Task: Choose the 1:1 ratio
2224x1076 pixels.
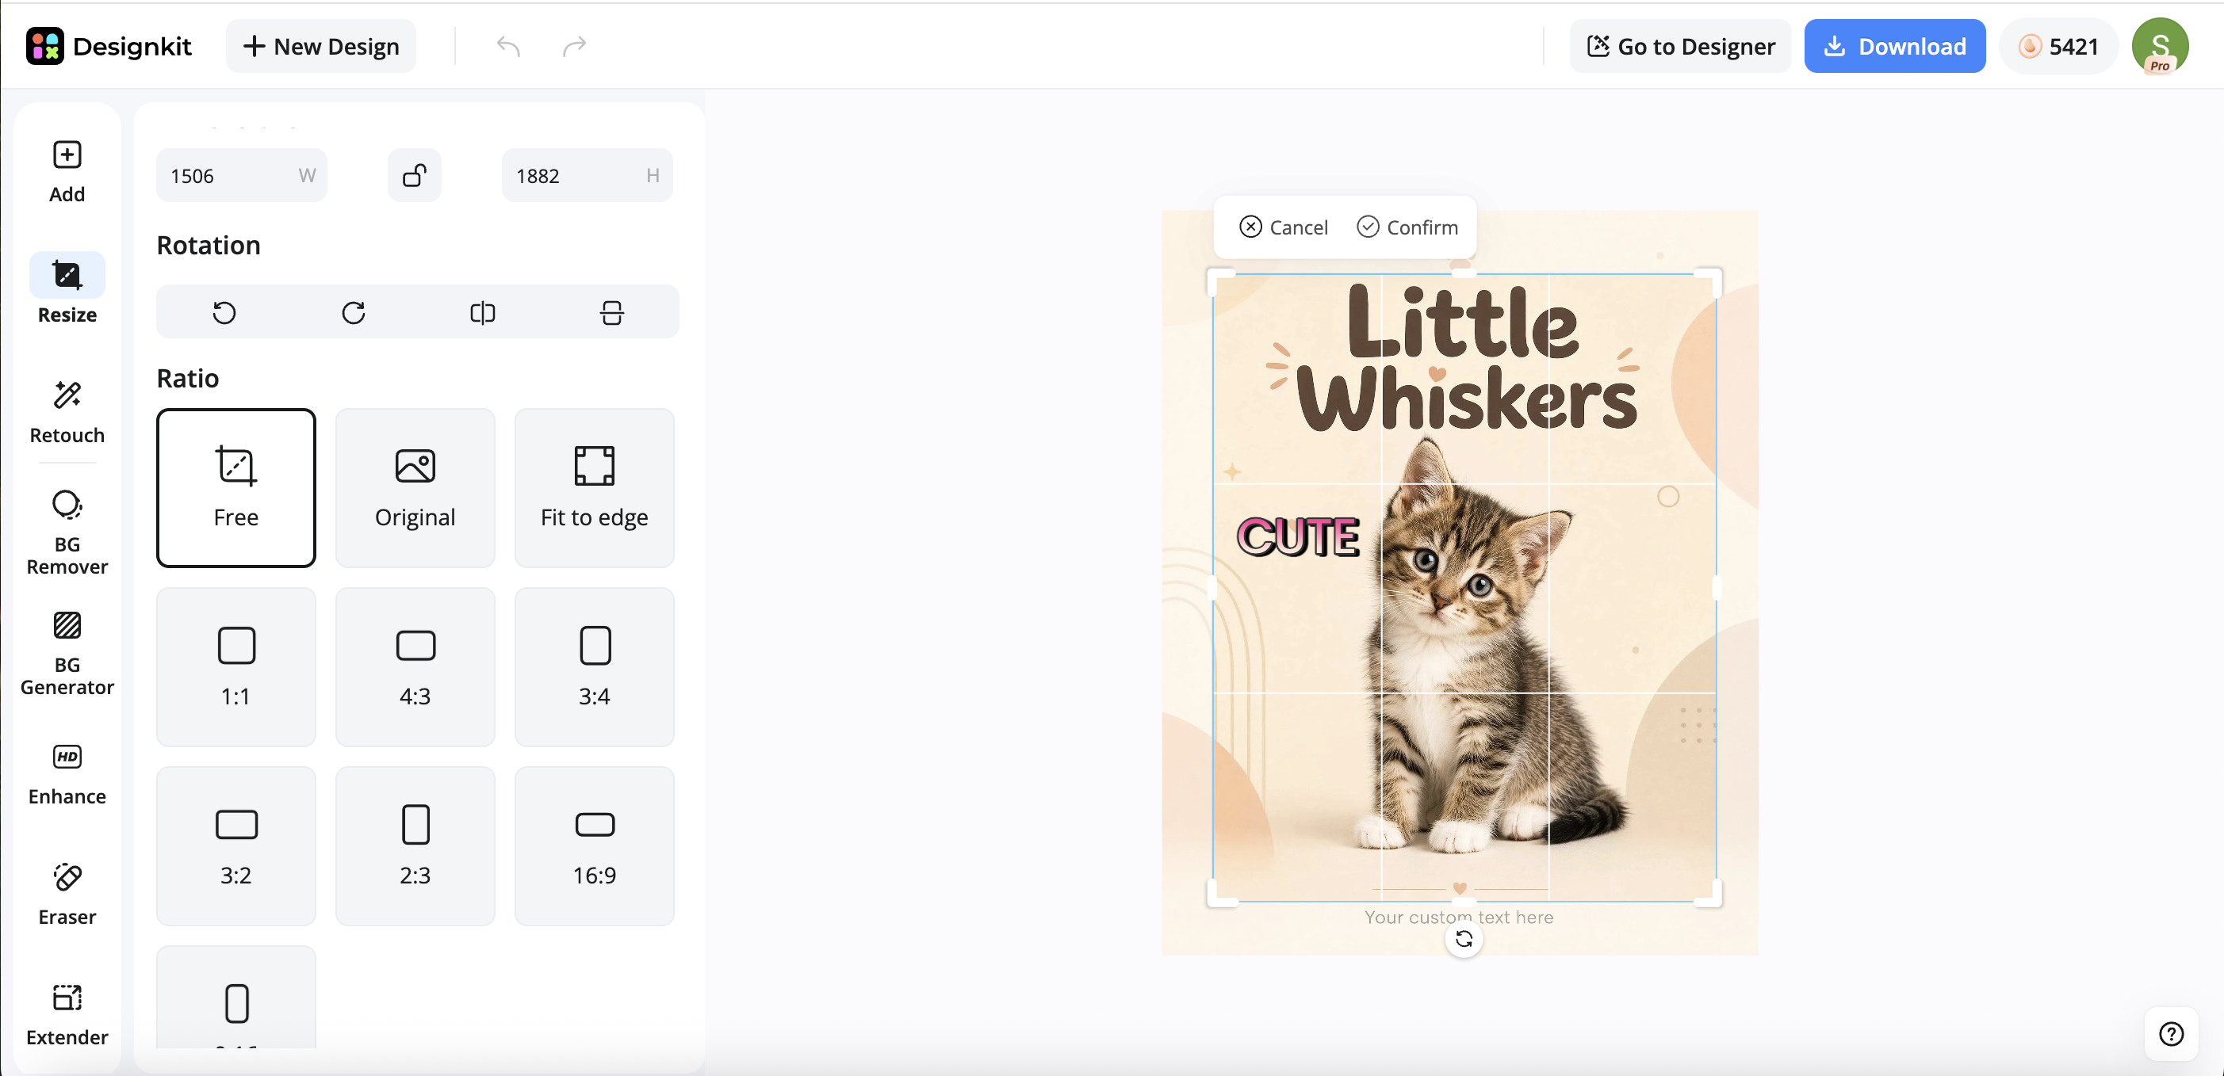Action: click(235, 667)
